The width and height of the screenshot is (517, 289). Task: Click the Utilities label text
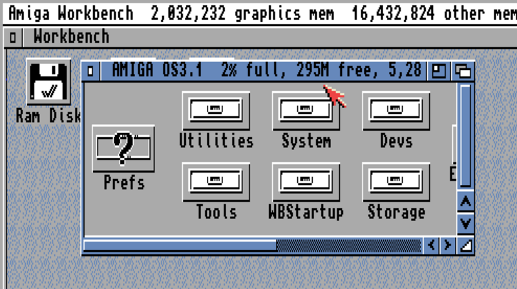click(x=216, y=141)
